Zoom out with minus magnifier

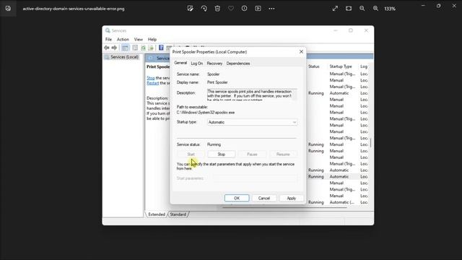coord(362,9)
